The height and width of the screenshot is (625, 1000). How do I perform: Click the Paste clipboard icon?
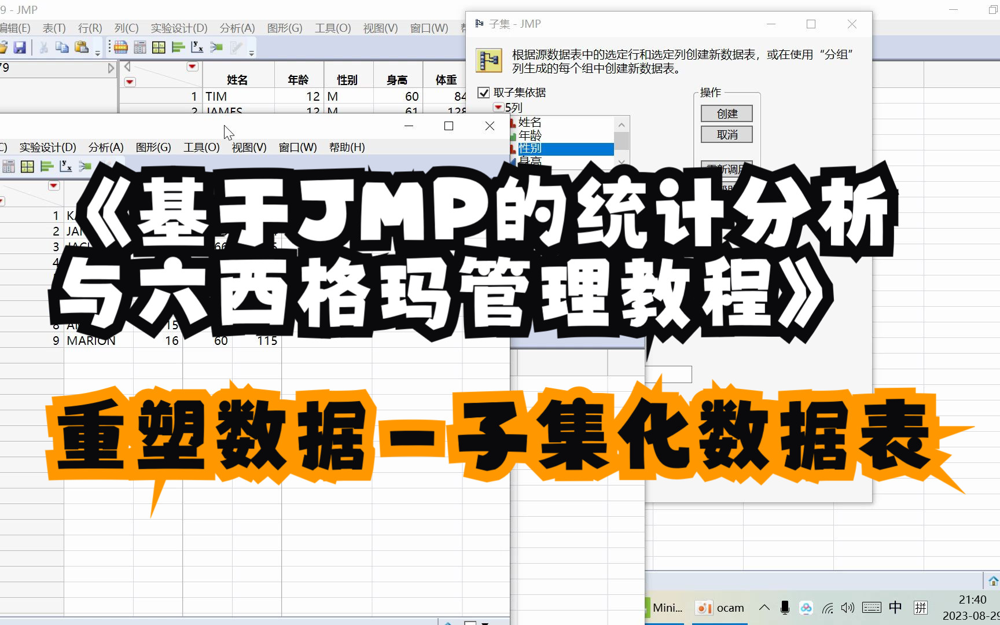click(82, 47)
